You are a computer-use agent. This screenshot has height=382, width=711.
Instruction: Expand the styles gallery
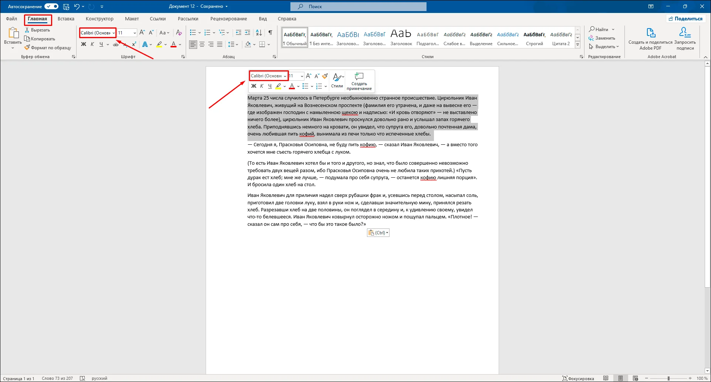pos(577,45)
